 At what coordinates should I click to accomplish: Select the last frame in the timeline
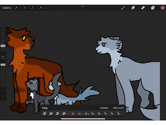click(117, 113)
